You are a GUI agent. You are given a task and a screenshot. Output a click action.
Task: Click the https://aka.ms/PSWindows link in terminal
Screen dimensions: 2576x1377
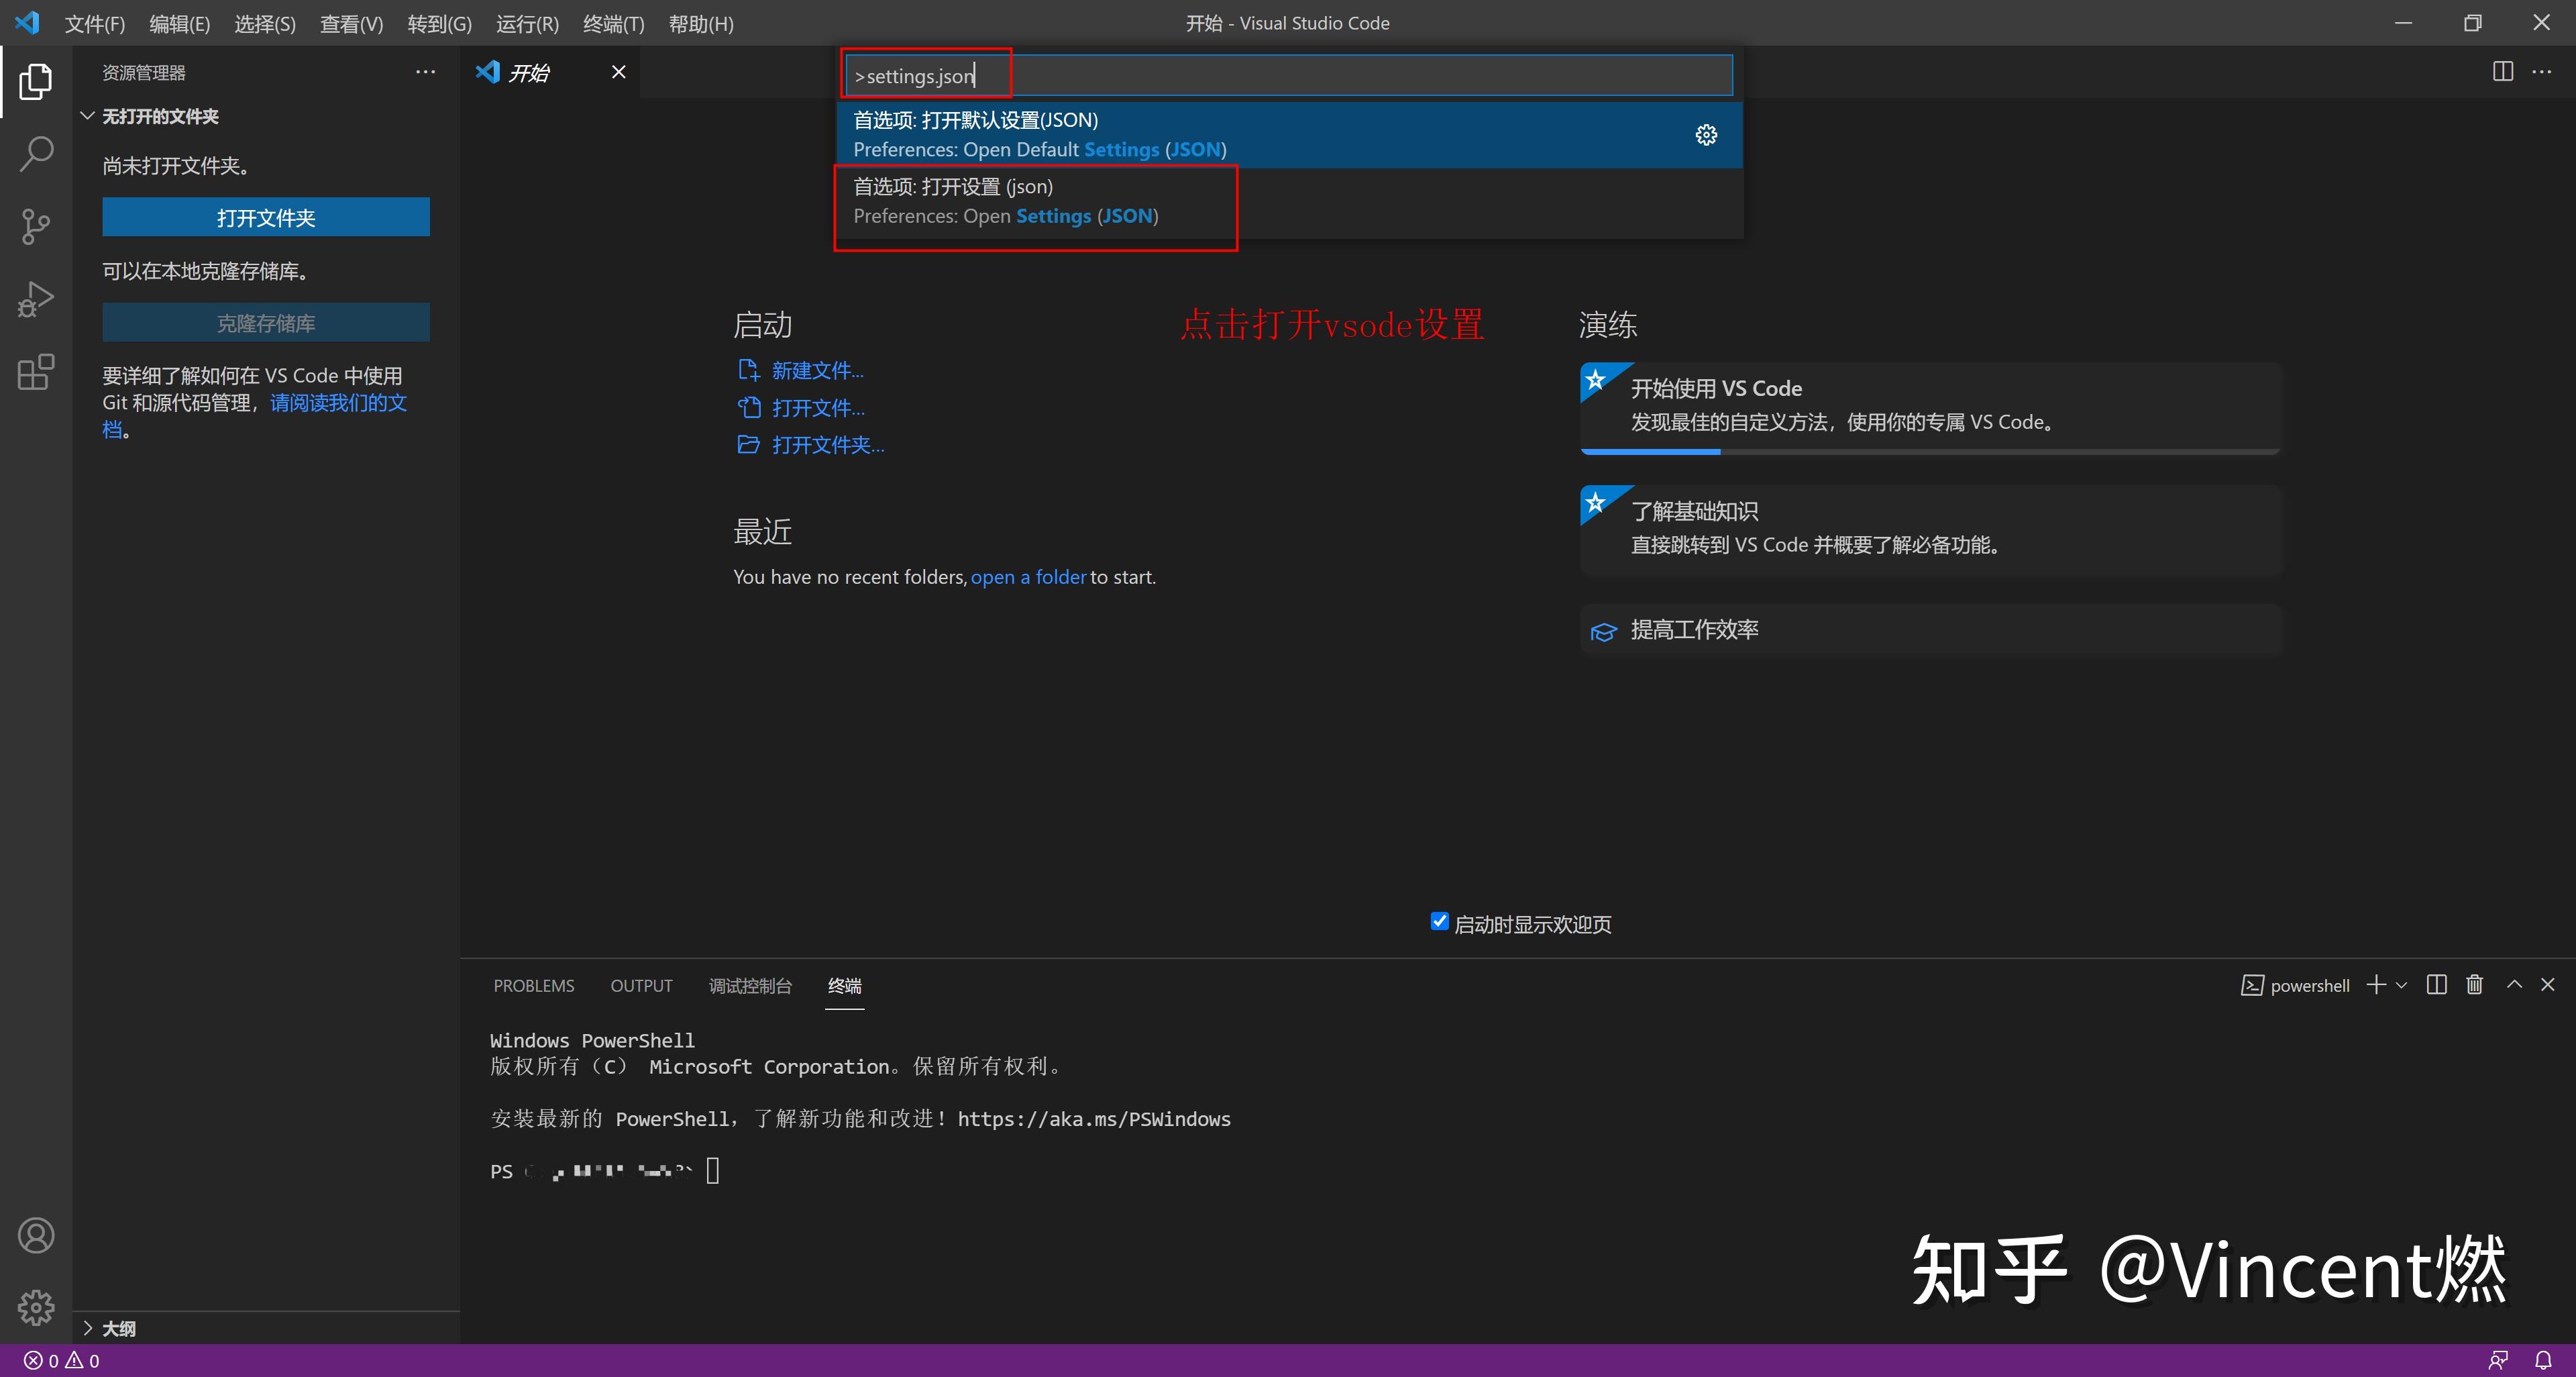pos(1094,1119)
